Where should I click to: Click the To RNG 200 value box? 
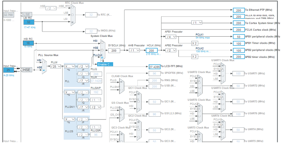click(x=154, y=81)
